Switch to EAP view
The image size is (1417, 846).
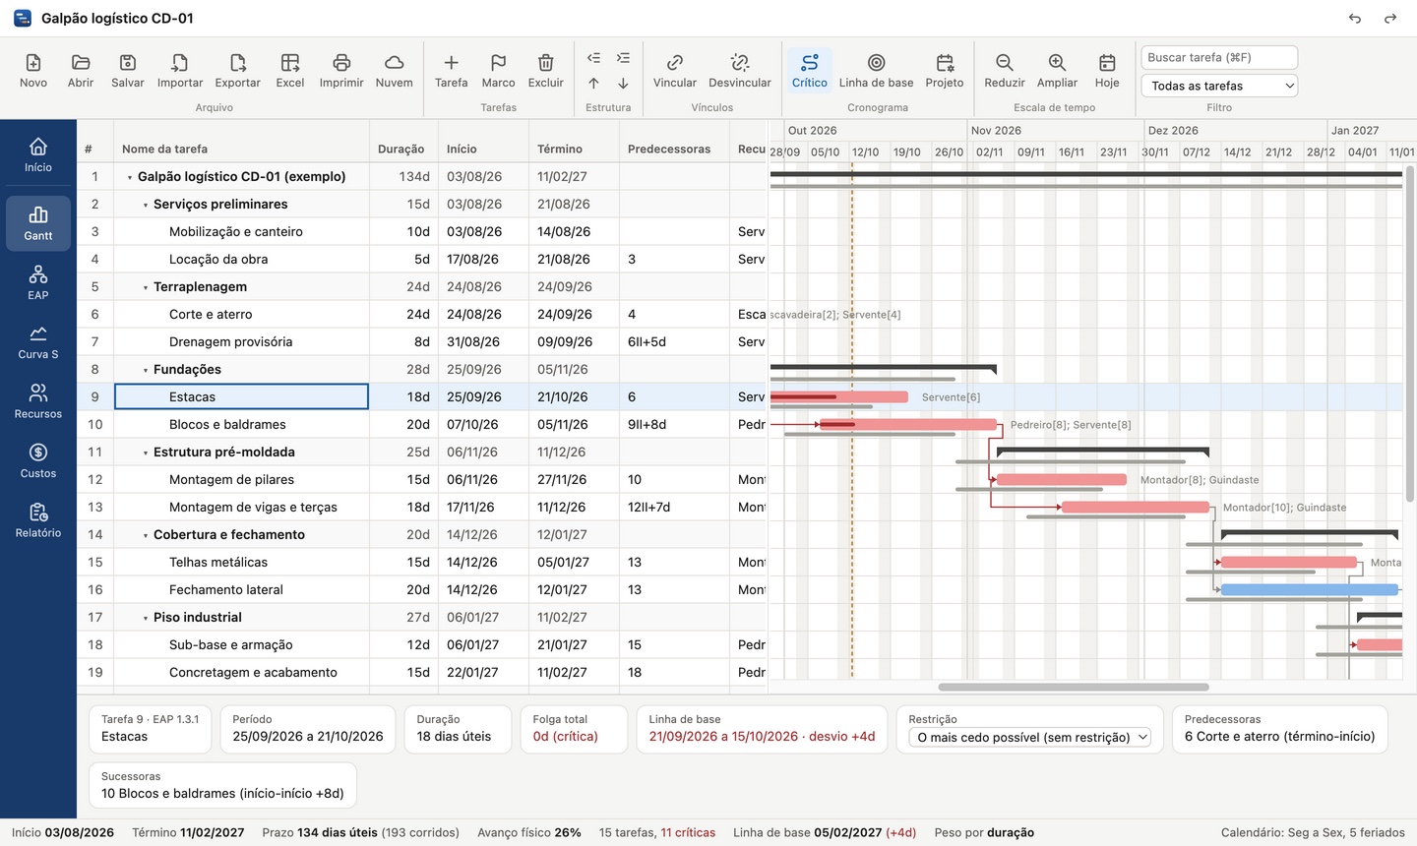click(x=38, y=281)
